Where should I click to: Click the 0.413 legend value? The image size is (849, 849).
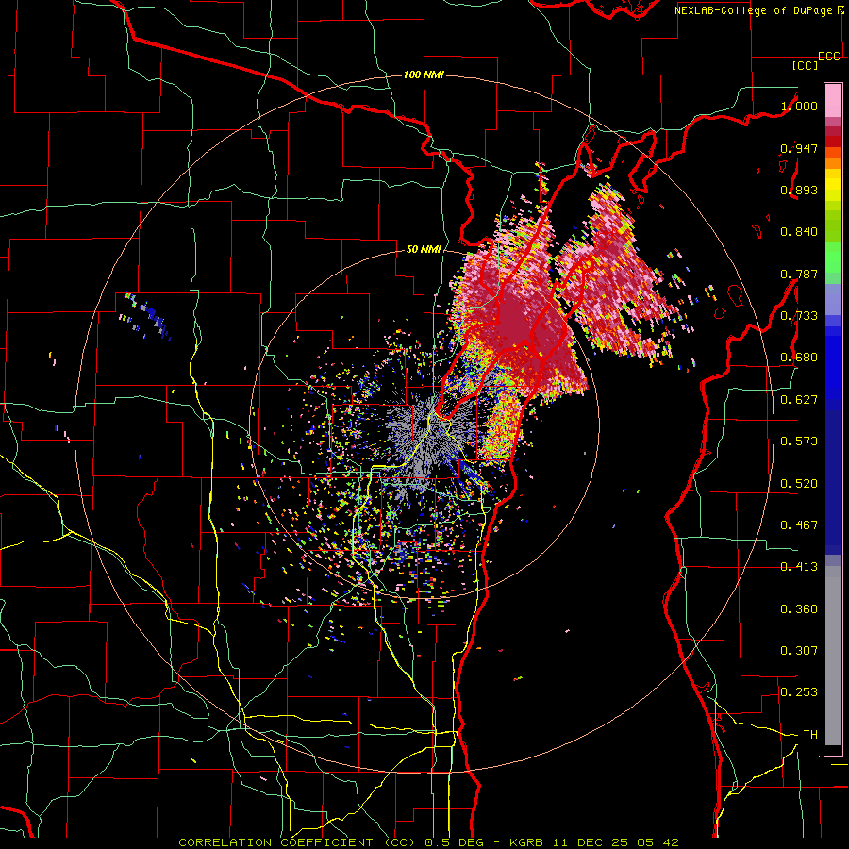coord(799,567)
